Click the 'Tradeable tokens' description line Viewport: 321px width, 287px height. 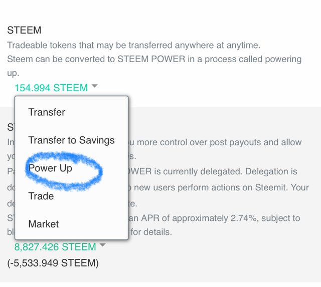[x=134, y=45]
